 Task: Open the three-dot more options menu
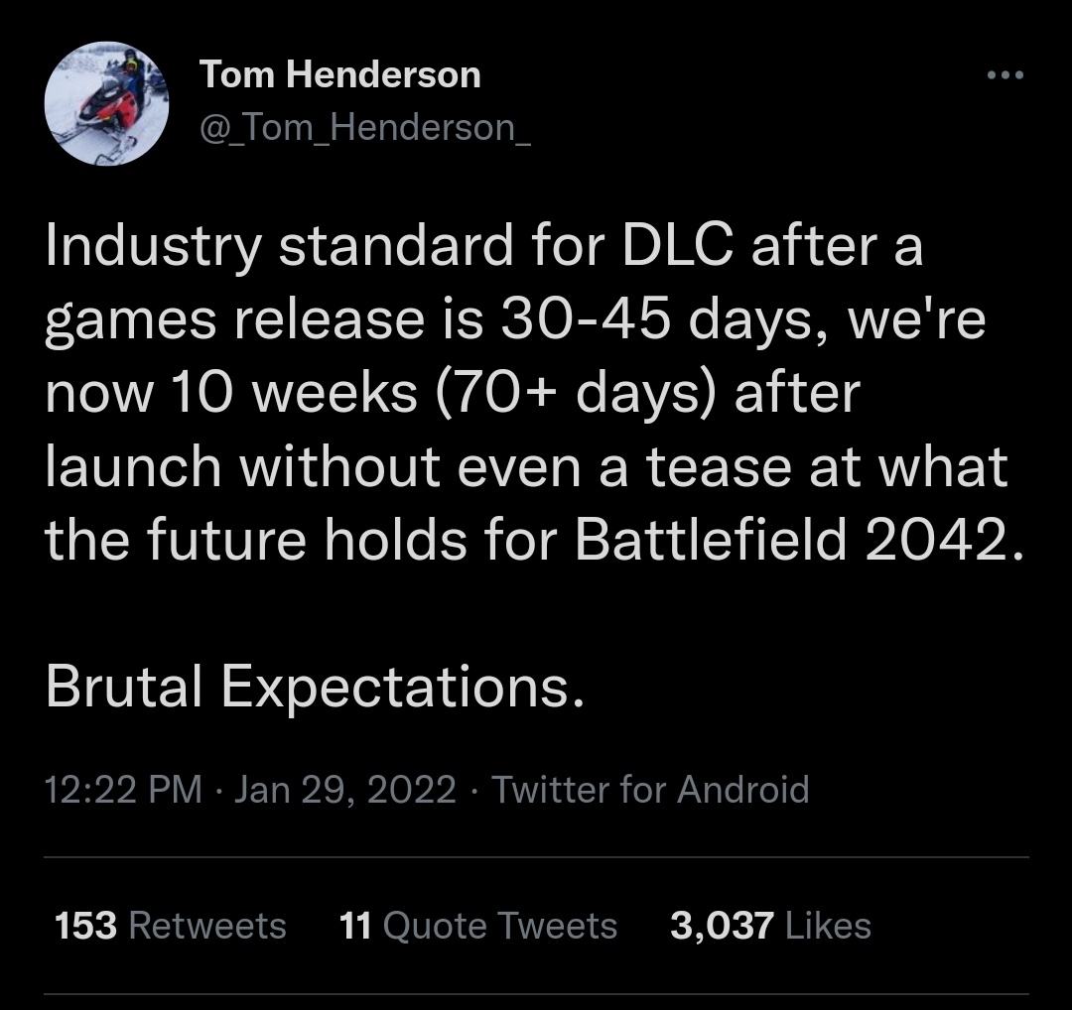1005,75
